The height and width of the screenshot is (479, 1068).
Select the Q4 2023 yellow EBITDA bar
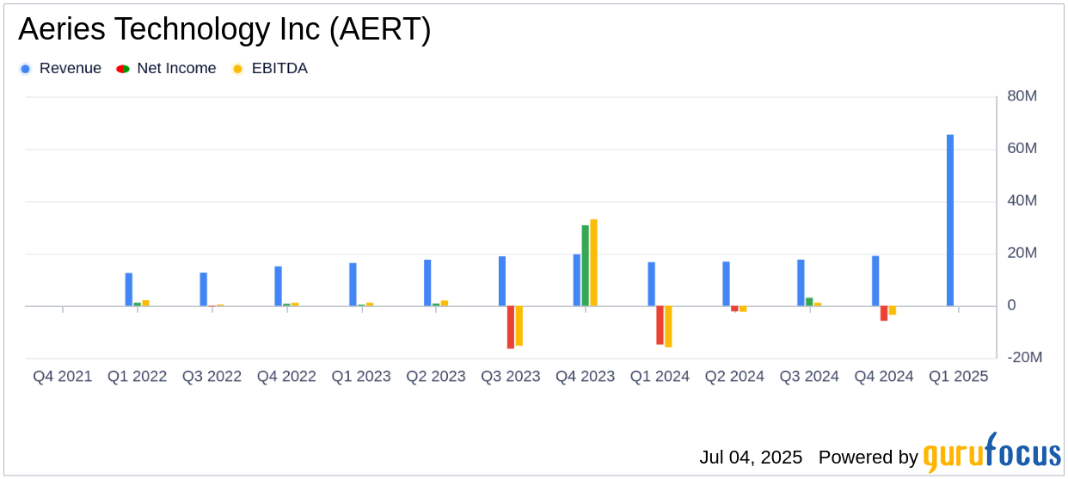tap(593, 263)
